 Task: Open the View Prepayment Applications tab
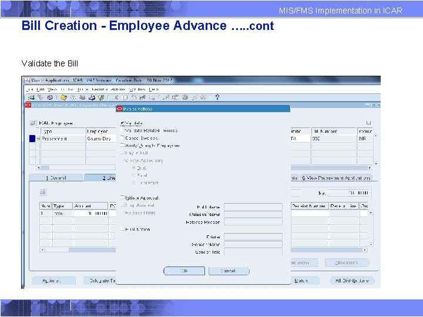click(336, 178)
